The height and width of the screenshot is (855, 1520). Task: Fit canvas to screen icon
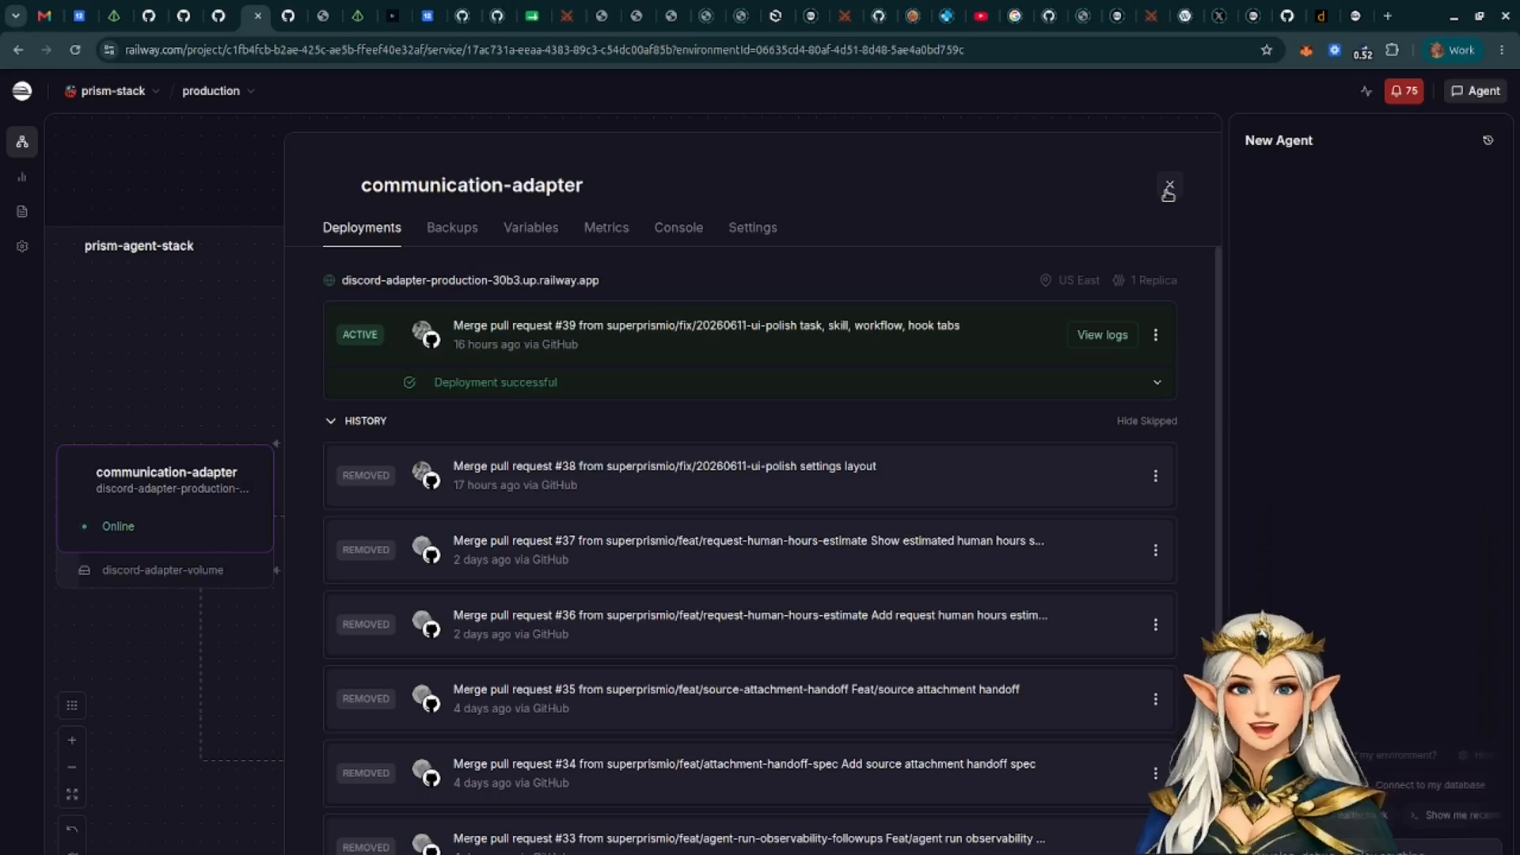pos(72,794)
